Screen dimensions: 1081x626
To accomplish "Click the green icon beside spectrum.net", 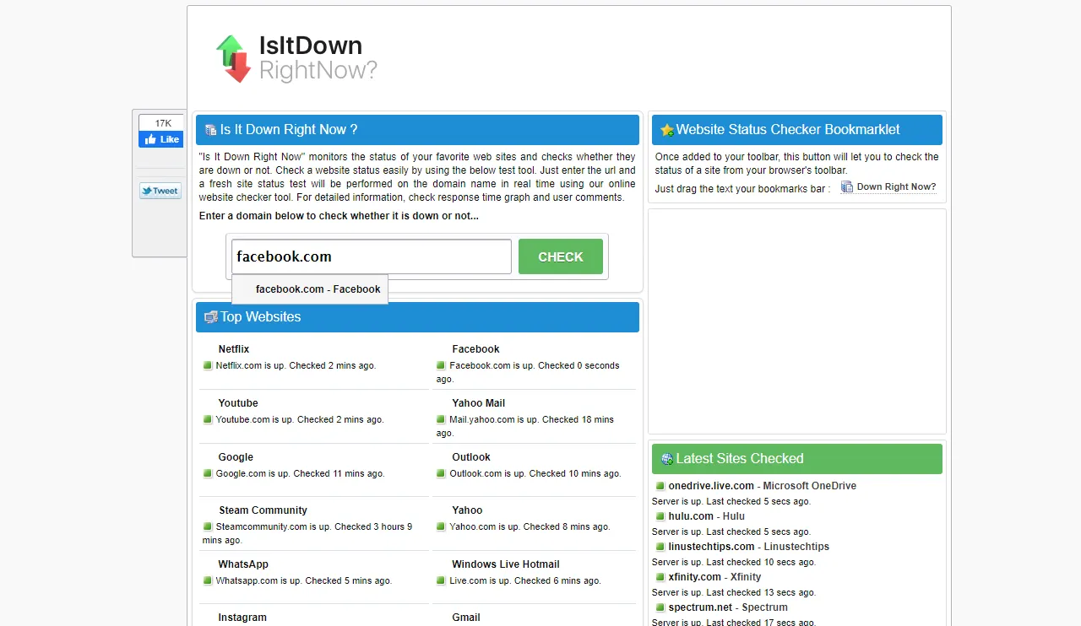I will coord(660,607).
